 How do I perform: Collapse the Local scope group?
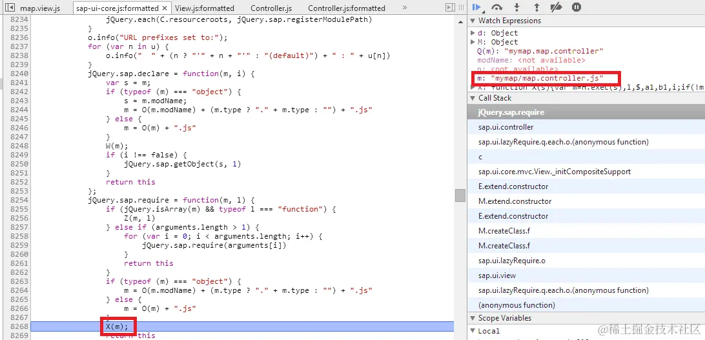[473, 331]
